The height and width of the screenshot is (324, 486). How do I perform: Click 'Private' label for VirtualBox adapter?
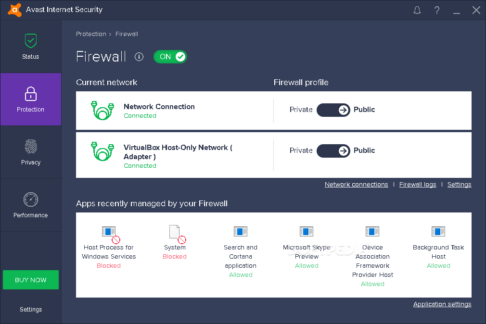pos(301,150)
